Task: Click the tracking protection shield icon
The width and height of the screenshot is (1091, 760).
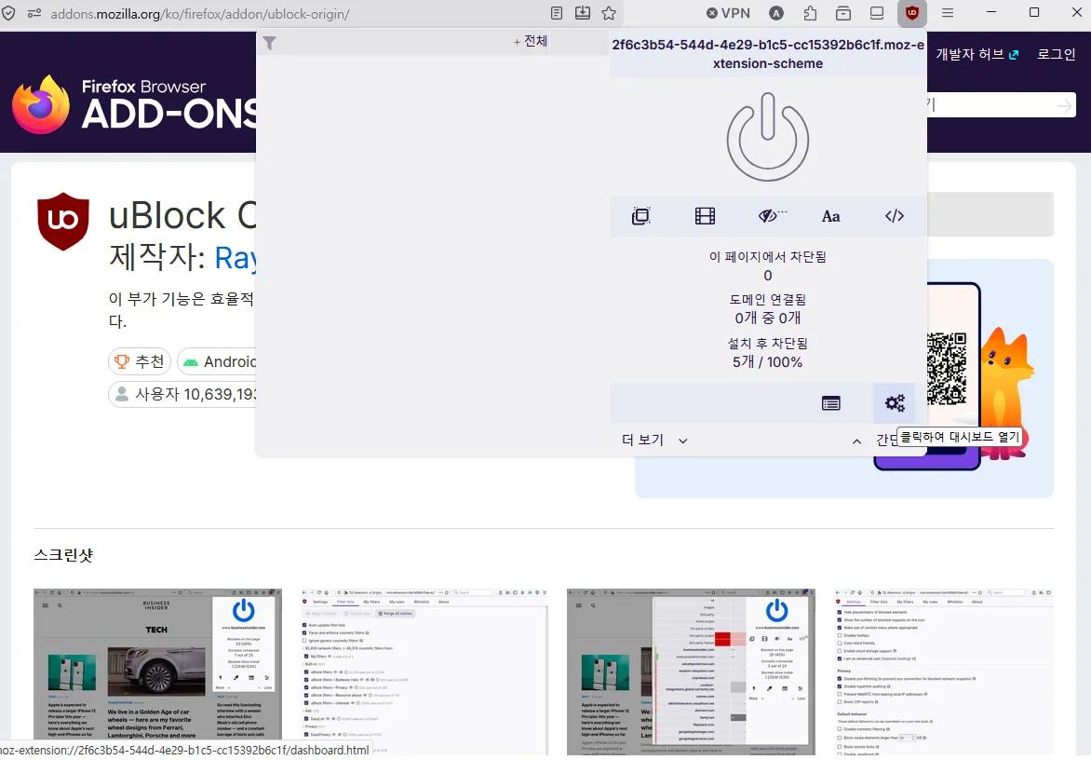Action: [7, 12]
